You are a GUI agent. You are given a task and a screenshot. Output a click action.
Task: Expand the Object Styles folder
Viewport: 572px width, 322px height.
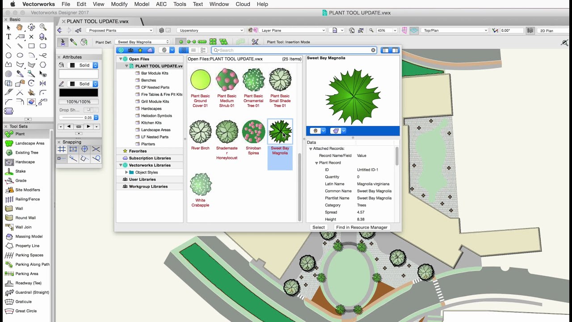126,172
